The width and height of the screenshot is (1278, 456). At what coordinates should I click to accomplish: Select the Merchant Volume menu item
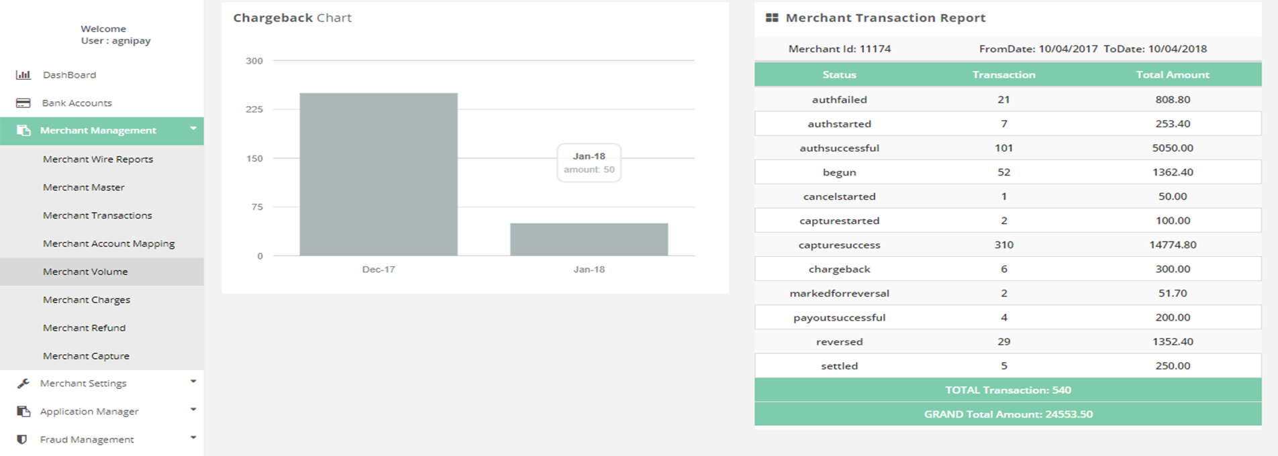[x=85, y=272]
